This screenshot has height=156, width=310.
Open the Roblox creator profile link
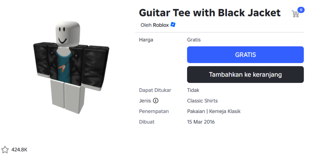(x=161, y=25)
